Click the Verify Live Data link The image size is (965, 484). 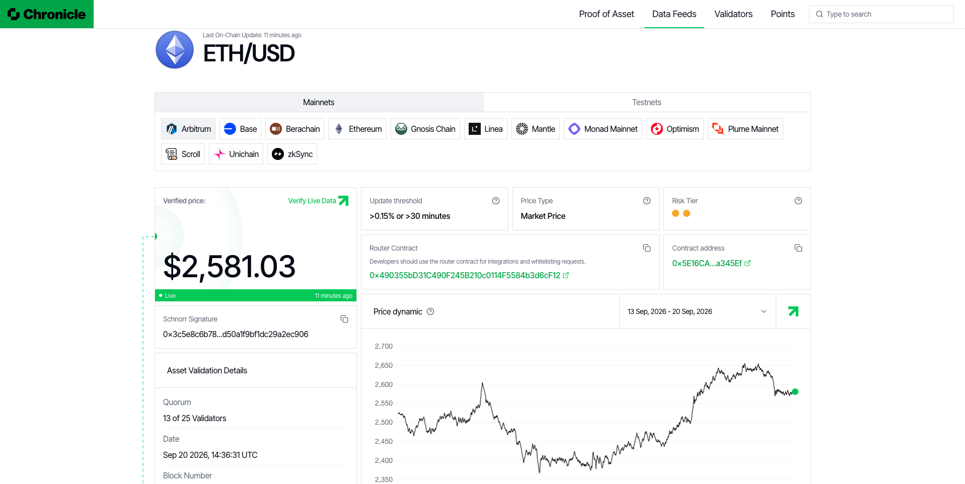tap(318, 201)
